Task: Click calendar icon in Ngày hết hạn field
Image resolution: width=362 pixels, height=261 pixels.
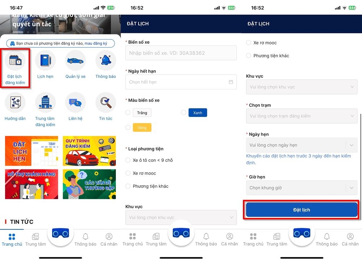Action: click(231, 82)
